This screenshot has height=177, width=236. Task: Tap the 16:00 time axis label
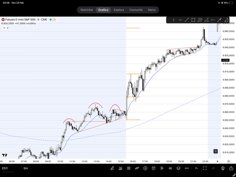tap(133, 161)
